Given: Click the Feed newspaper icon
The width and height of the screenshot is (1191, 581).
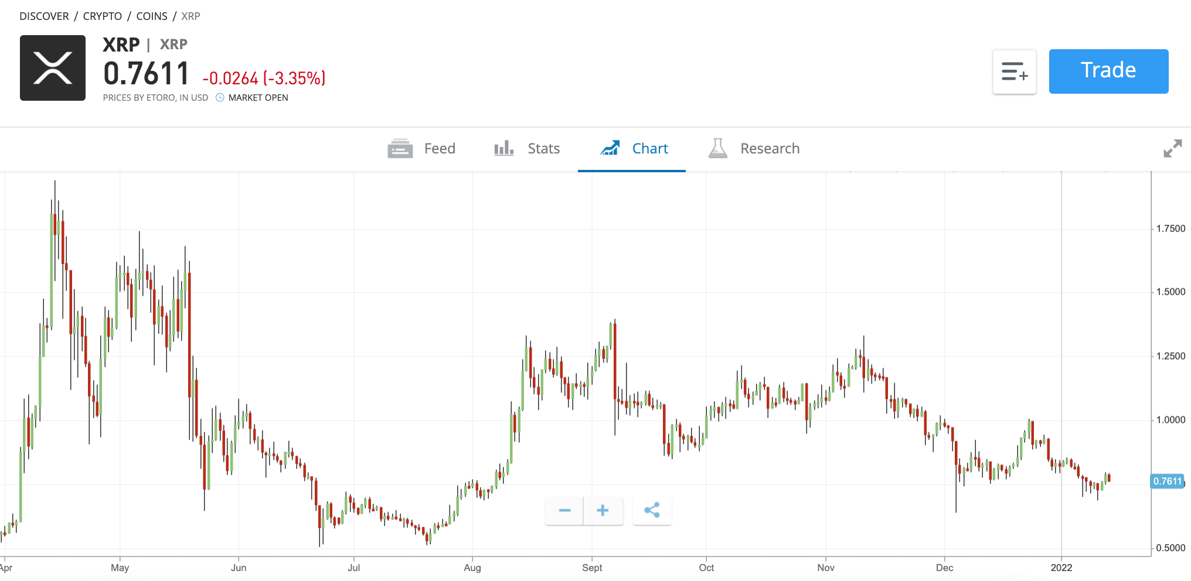Looking at the screenshot, I should 400,149.
